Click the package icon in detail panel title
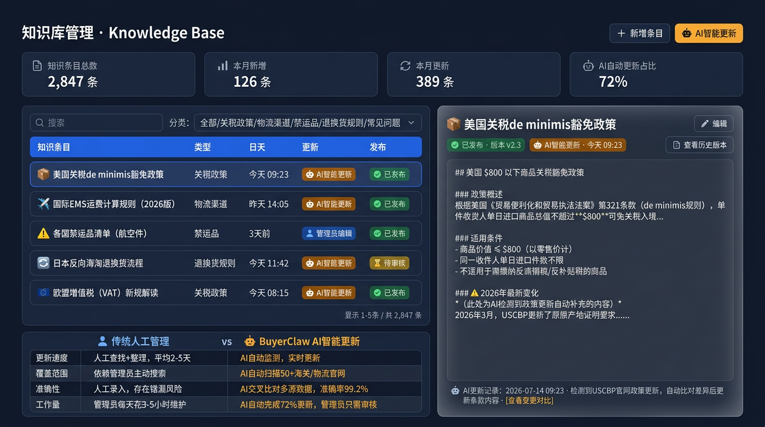The image size is (765, 427). click(x=454, y=124)
